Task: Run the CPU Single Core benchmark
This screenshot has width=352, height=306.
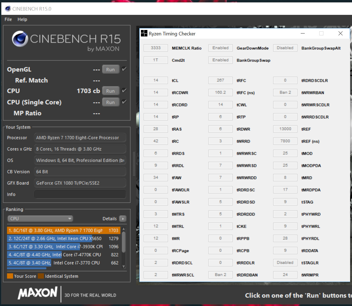Action: 110,102
